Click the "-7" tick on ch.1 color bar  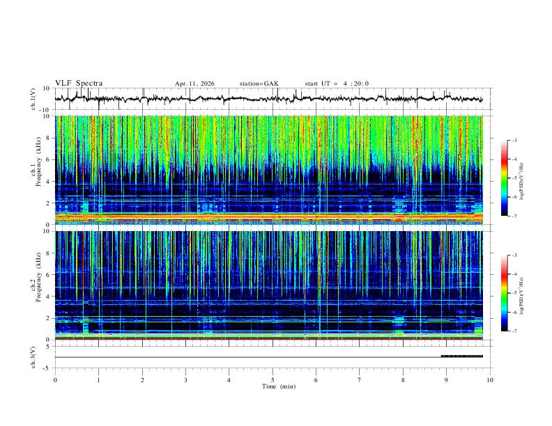coord(514,216)
